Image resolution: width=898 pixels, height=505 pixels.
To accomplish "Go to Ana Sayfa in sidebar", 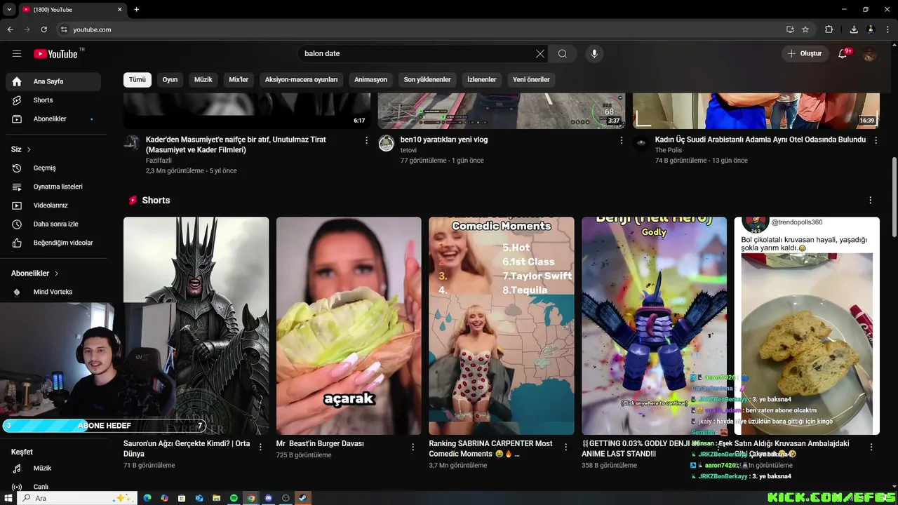I will tap(53, 81).
